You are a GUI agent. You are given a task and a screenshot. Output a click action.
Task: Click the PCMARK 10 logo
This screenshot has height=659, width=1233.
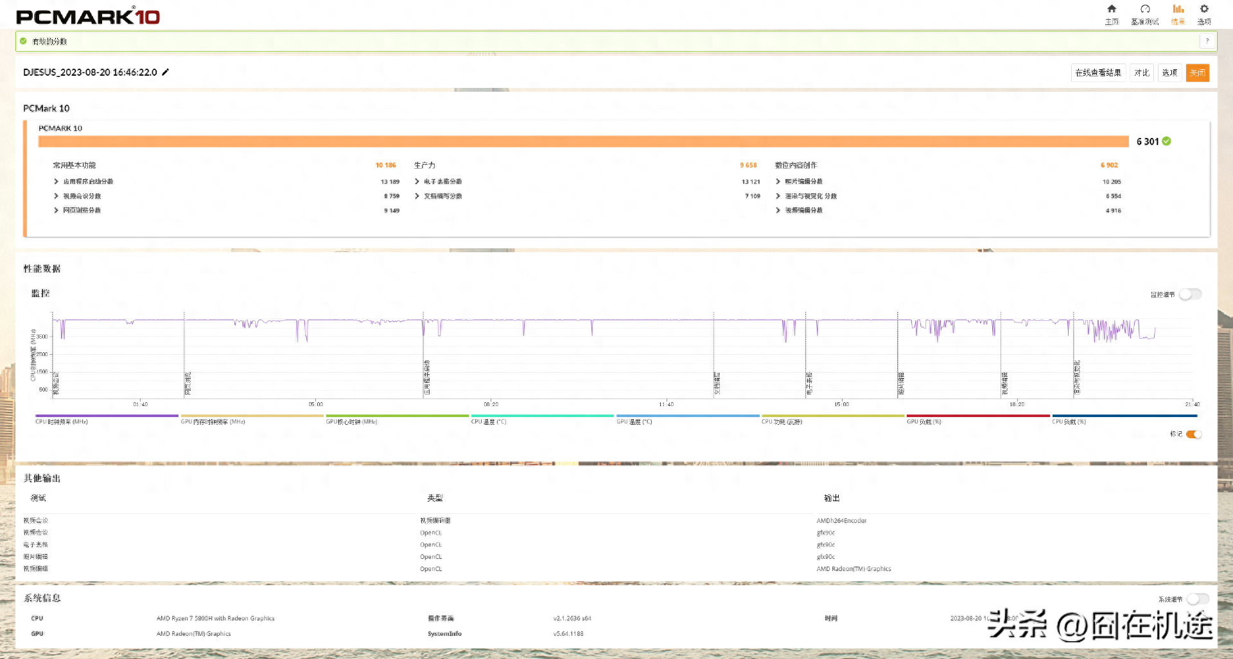88,16
